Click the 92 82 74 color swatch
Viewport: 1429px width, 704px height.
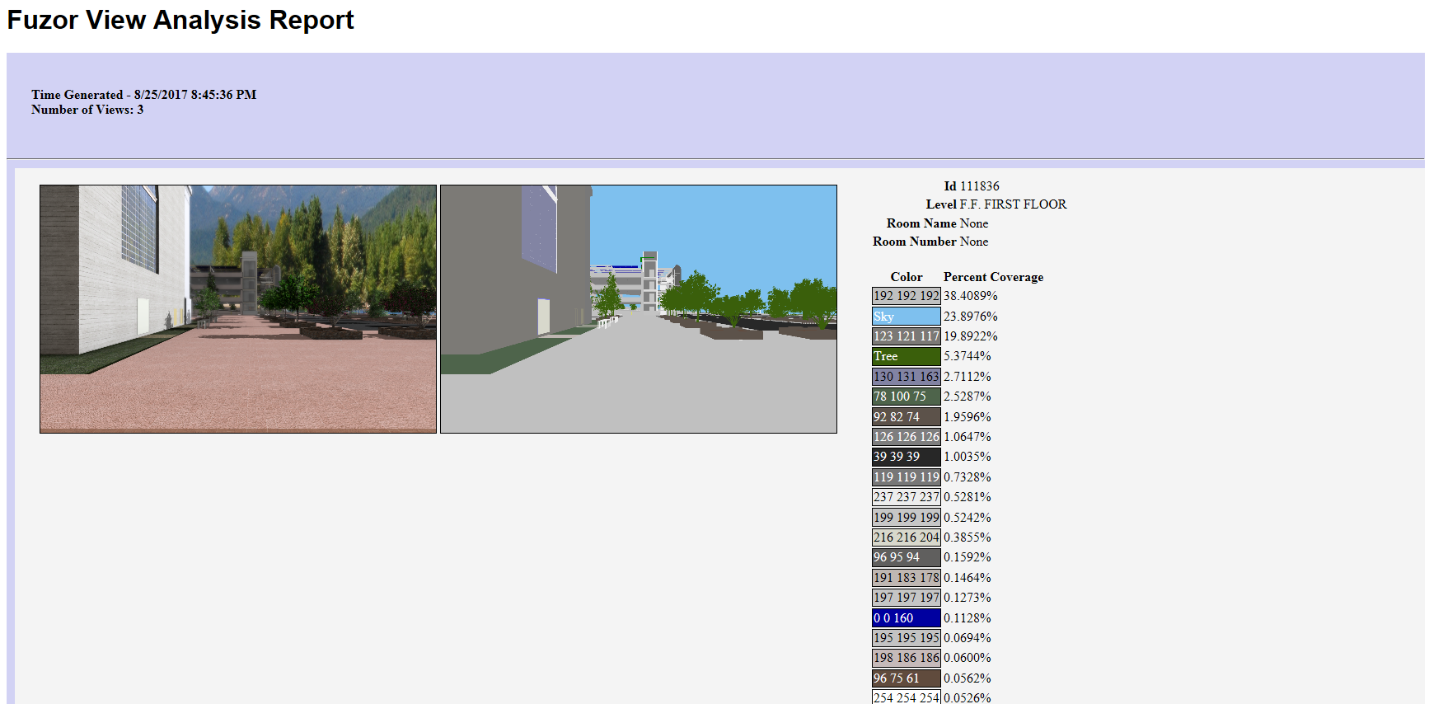[907, 417]
